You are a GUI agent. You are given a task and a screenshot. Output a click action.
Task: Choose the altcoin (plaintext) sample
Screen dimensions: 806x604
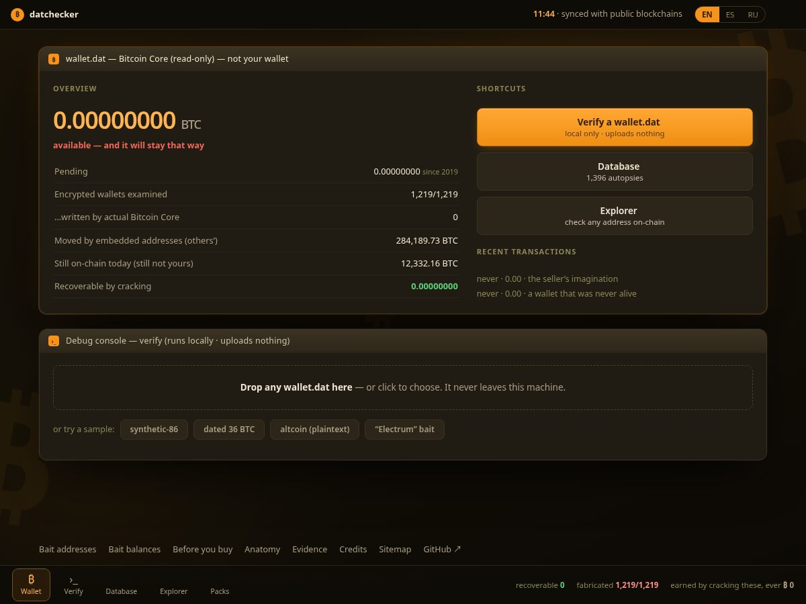314,430
